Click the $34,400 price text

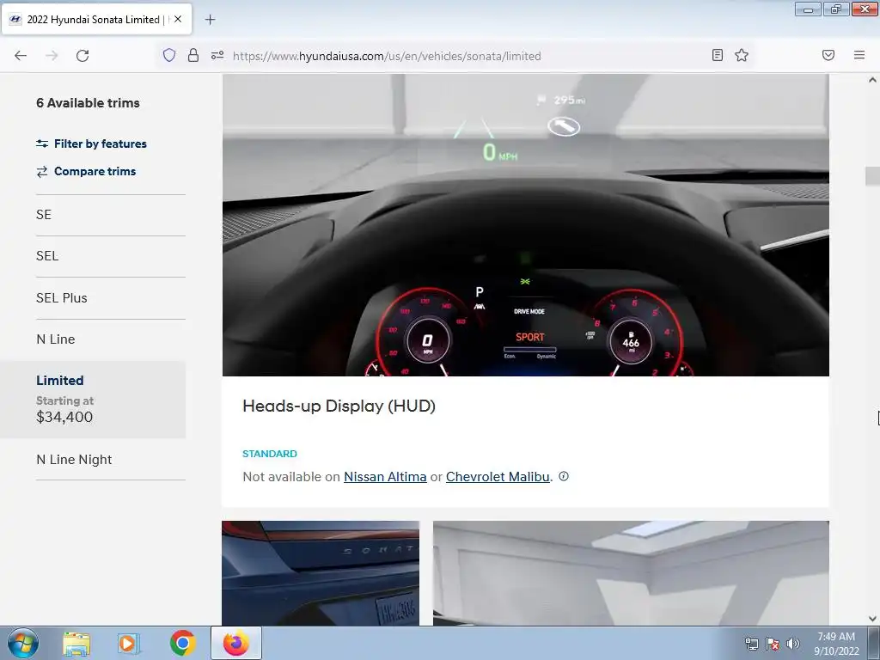pos(64,417)
